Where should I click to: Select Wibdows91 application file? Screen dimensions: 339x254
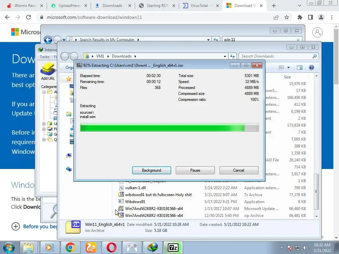(x=135, y=201)
